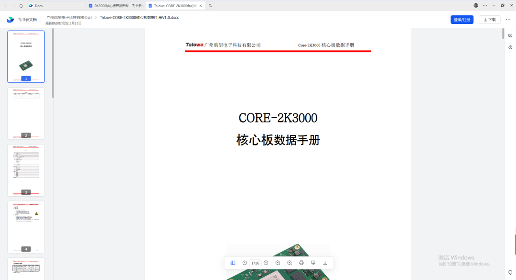Open the title bar ellipsis menu
This screenshot has width=516, height=280.
coord(485,5)
